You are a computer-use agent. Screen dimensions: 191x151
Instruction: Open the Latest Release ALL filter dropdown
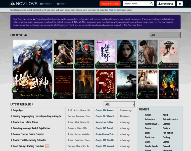119,104
